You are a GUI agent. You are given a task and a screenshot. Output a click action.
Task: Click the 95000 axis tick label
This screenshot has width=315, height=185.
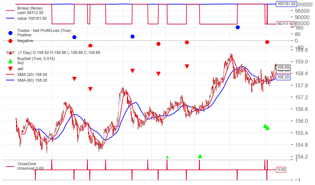point(302,11)
